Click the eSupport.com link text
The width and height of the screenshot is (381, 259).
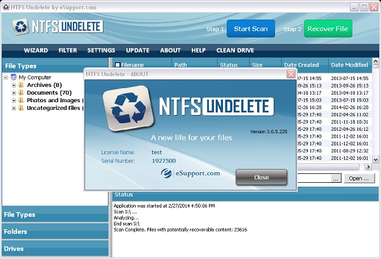(197, 173)
